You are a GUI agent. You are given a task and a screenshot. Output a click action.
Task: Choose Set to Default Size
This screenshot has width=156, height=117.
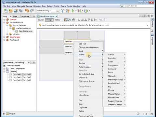[88, 74]
